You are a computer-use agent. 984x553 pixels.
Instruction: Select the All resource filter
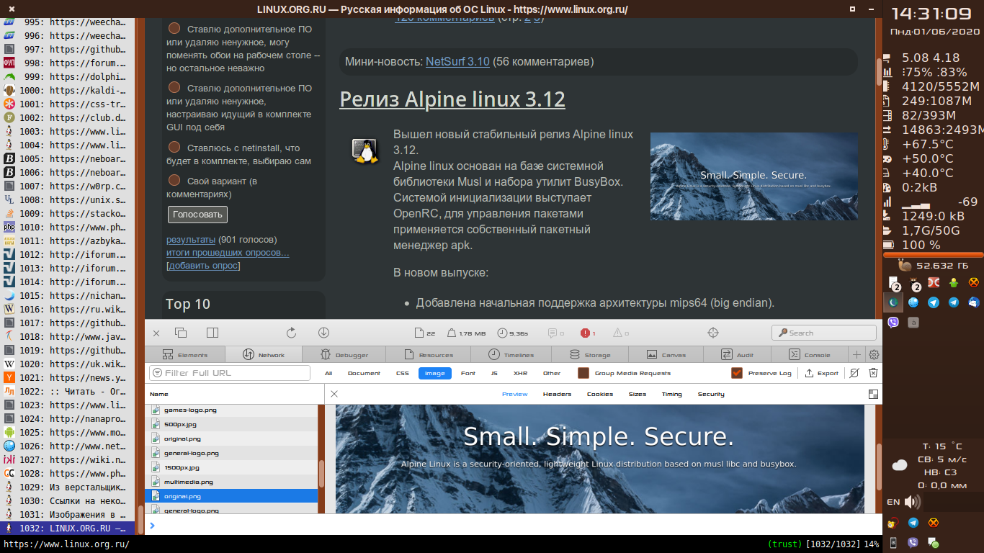[x=328, y=373]
